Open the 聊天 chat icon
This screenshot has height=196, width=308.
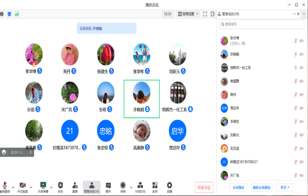(x=109, y=185)
